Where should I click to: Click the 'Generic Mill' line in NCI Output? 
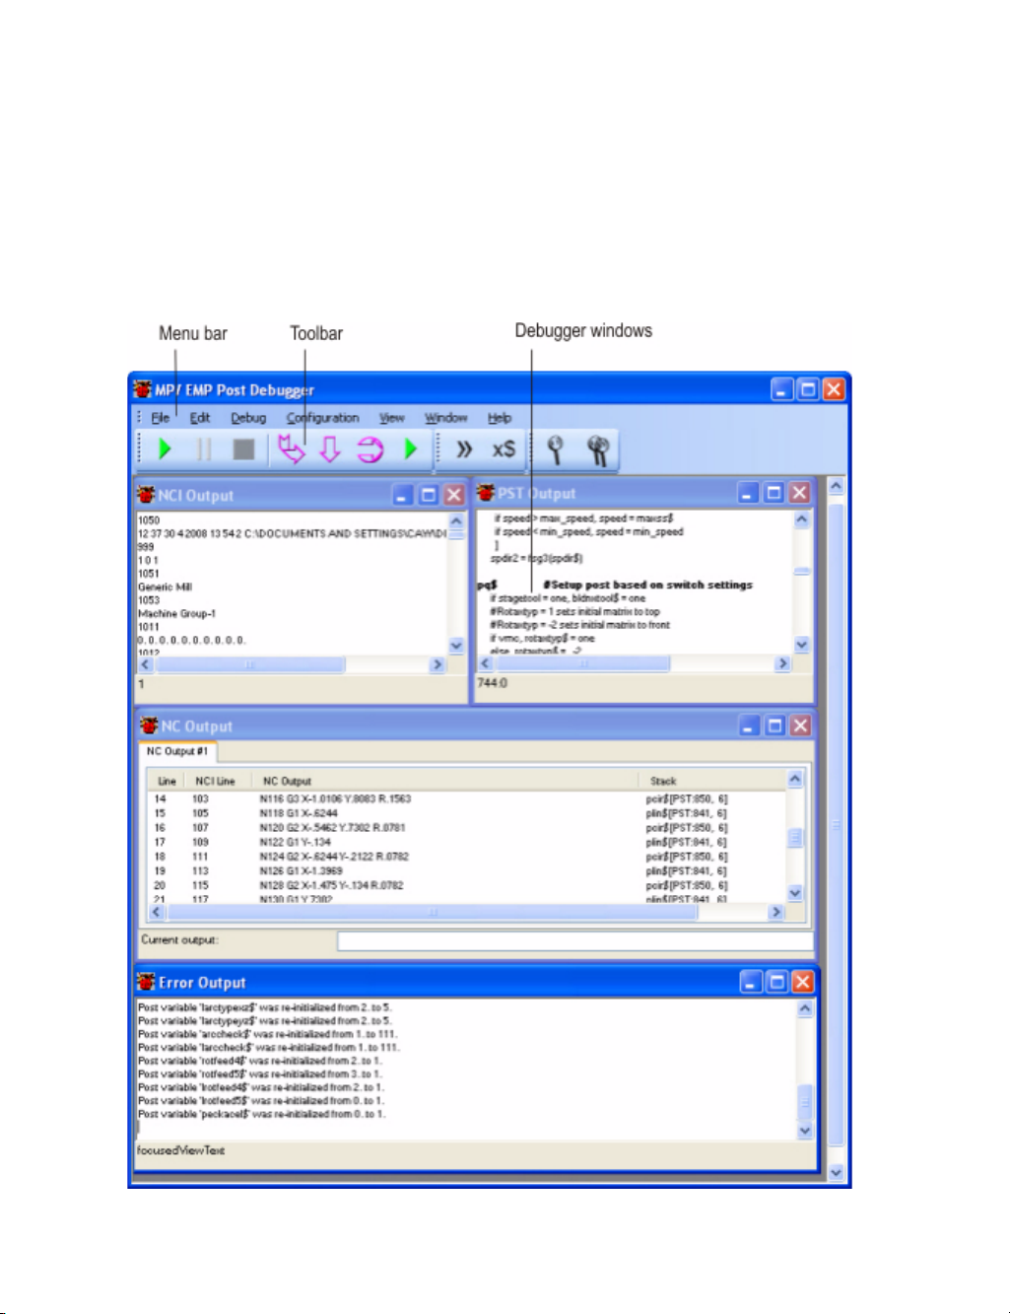[166, 588]
